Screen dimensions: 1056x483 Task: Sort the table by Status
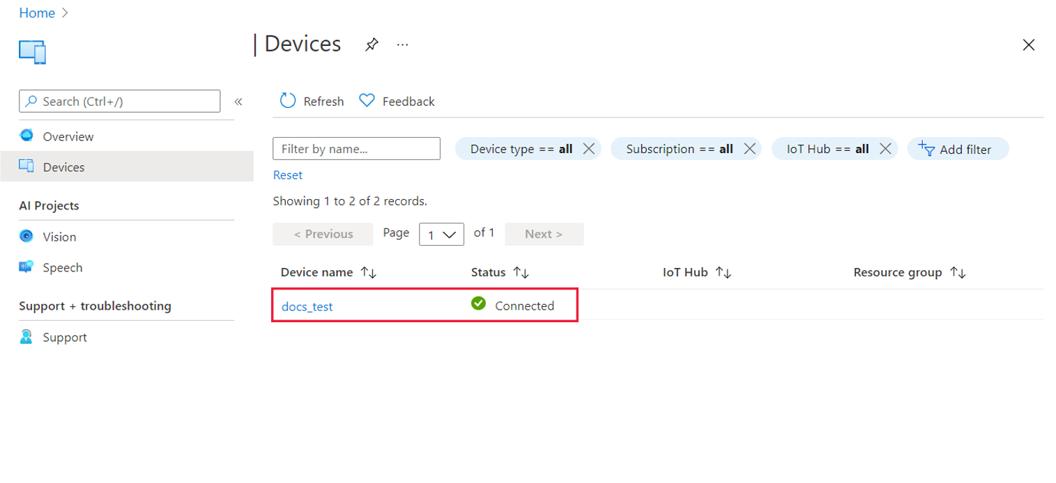[x=521, y=273]
